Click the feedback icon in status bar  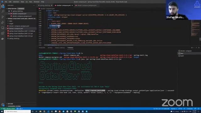click(195, 109)
